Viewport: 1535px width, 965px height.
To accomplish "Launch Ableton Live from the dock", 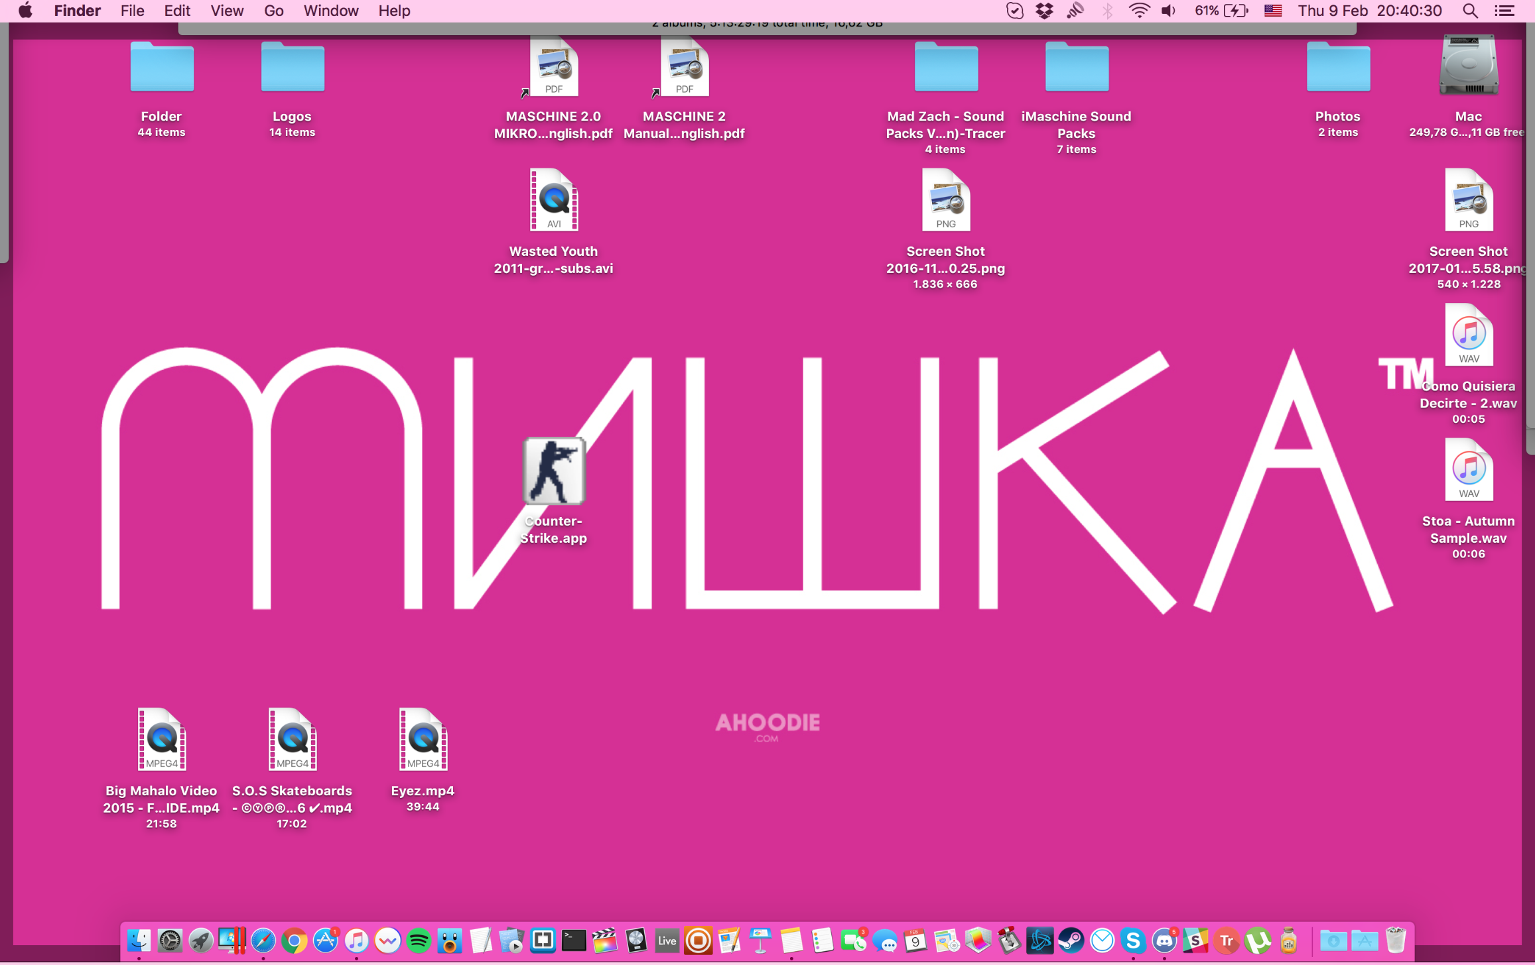I will tap(667, 940).
